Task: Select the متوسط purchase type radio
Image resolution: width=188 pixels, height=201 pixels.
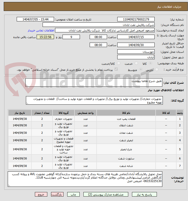Action: [x=141, y=69]
